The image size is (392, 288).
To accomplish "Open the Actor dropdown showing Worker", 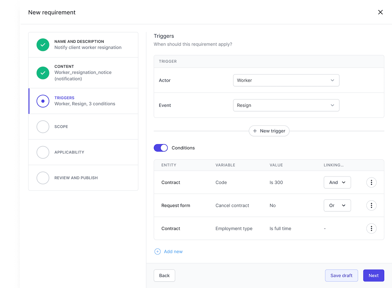I will (286, 80).
